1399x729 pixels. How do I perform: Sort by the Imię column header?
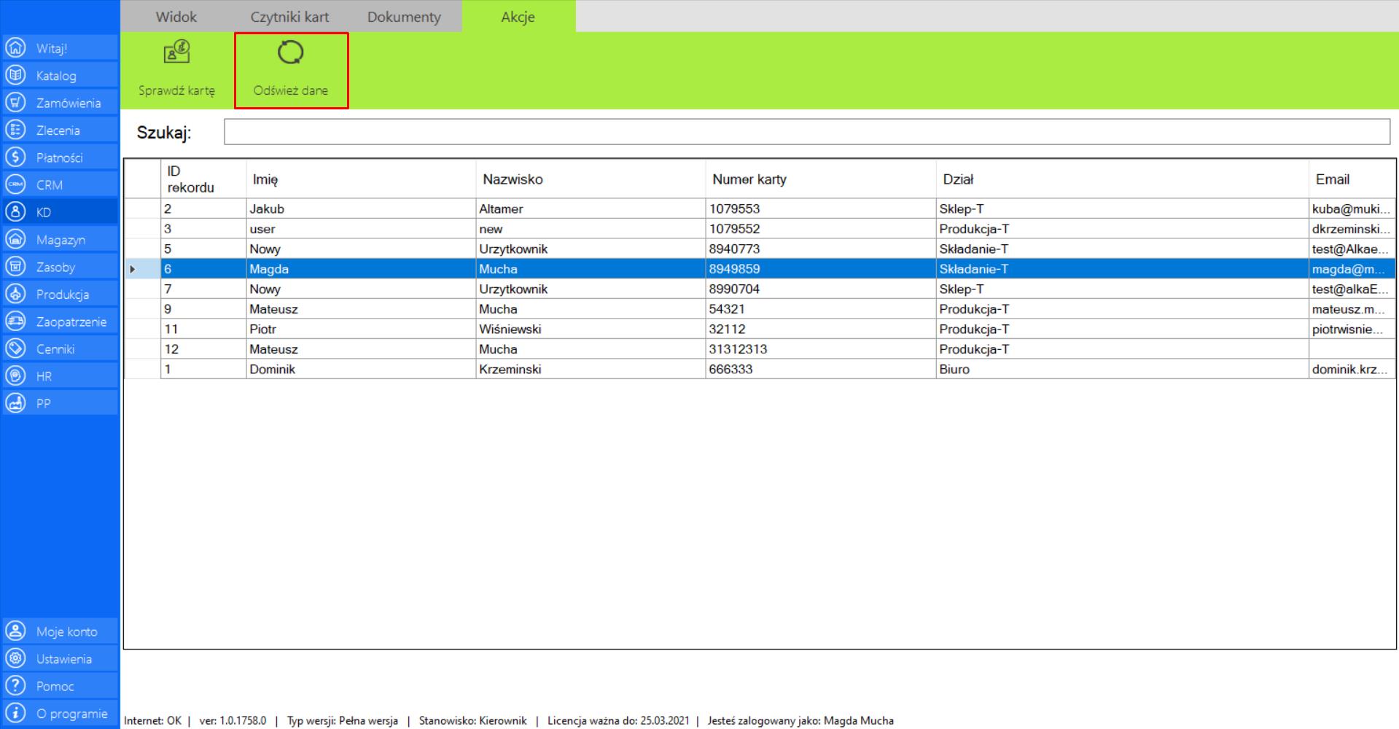point(361,179)
